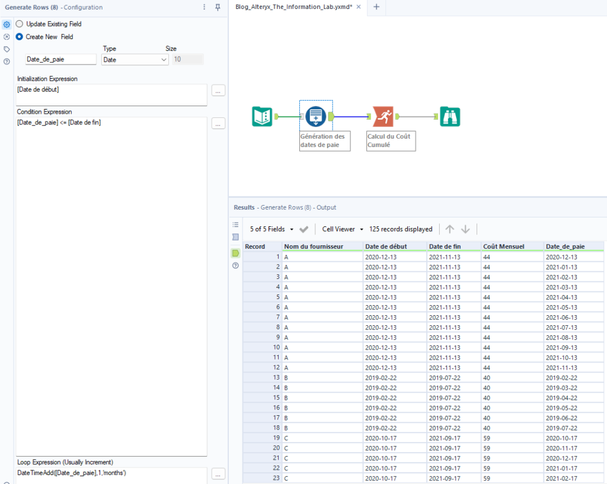Open Initialization Expression editor ellipsis button
Screen dimensions: 607x484
tap(218, 91)
